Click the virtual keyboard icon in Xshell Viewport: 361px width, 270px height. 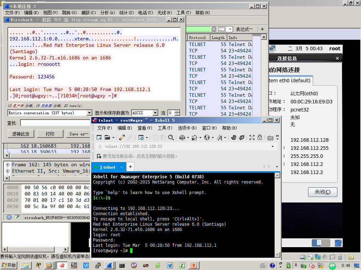tap(270, 137)
